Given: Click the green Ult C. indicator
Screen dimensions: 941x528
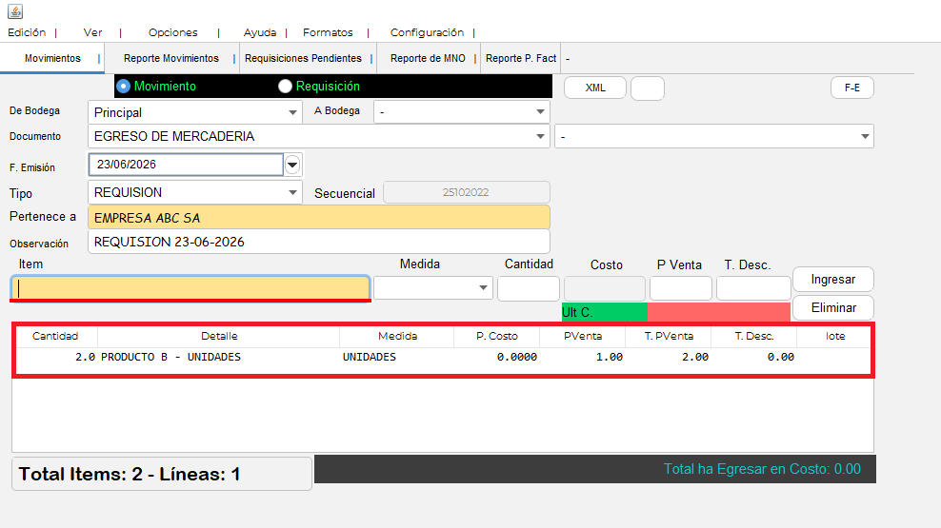Looking at the screenshot, I should tap(605, 312).
